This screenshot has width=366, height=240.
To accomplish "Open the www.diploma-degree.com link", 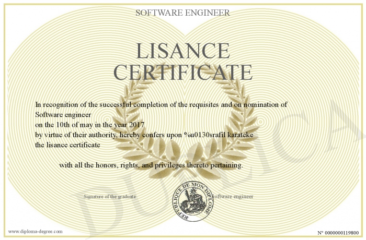I will coord(35,231).
